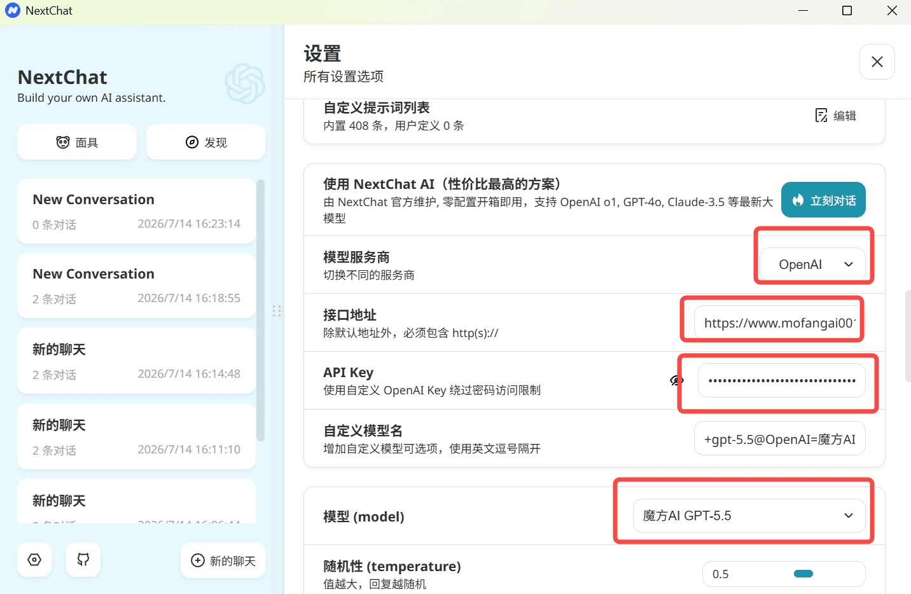Click the NextChat app icon in title bar

click(13, 11)
